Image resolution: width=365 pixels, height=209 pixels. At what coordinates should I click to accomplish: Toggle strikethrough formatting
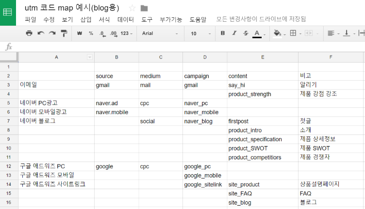[246, 33]
